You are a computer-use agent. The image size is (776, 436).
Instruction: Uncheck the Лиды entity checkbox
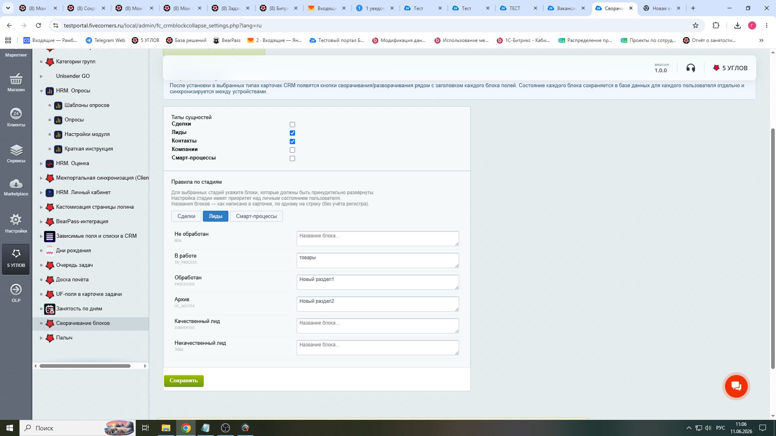pyautogui.click(x=292, y=133)
